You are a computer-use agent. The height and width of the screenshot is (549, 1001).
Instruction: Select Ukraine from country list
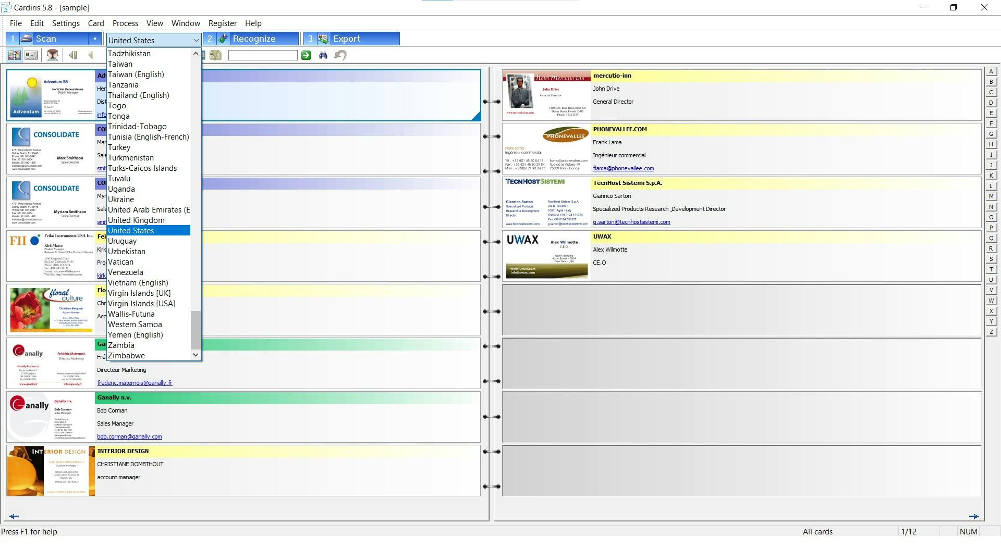point(149,199)
